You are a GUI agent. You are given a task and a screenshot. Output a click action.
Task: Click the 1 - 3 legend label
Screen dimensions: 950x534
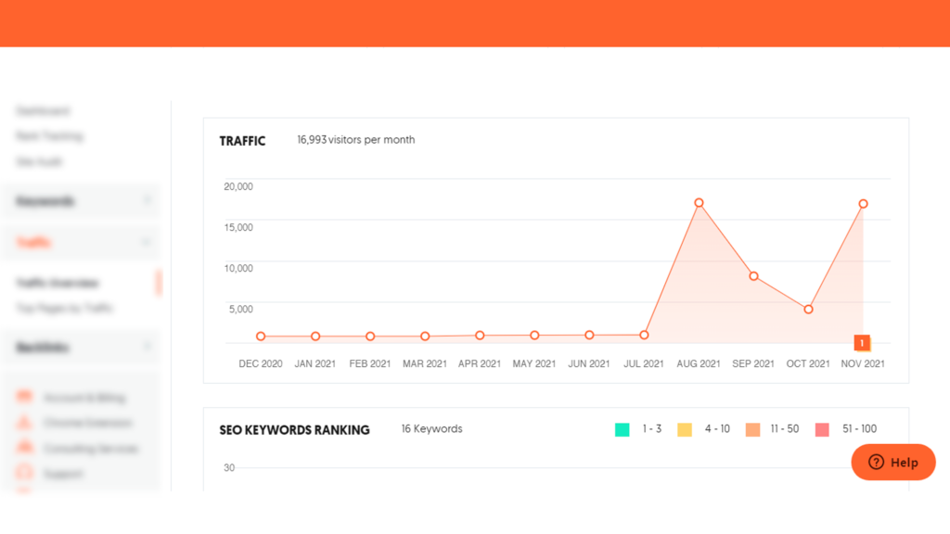[652, 428]
